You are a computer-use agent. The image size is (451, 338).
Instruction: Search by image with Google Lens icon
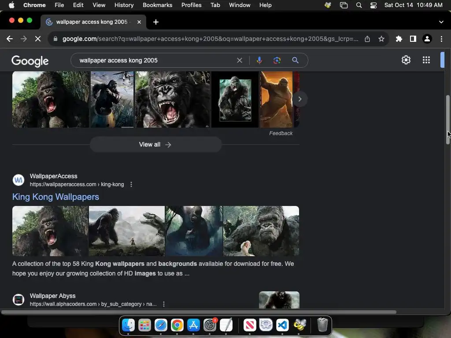click(x=277, y=60)
